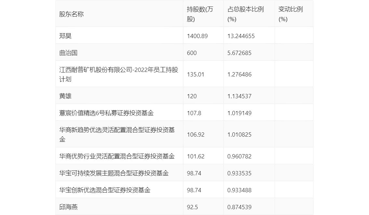369x215 pixels.
Task: Click the percentage 1.019149
Action: coord(239,113)
